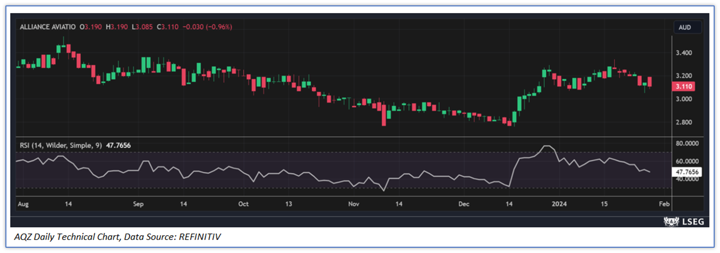Click the change value −0.030 (−0.96%)
This screenshot has height=253, width=720.
[208, 27]
